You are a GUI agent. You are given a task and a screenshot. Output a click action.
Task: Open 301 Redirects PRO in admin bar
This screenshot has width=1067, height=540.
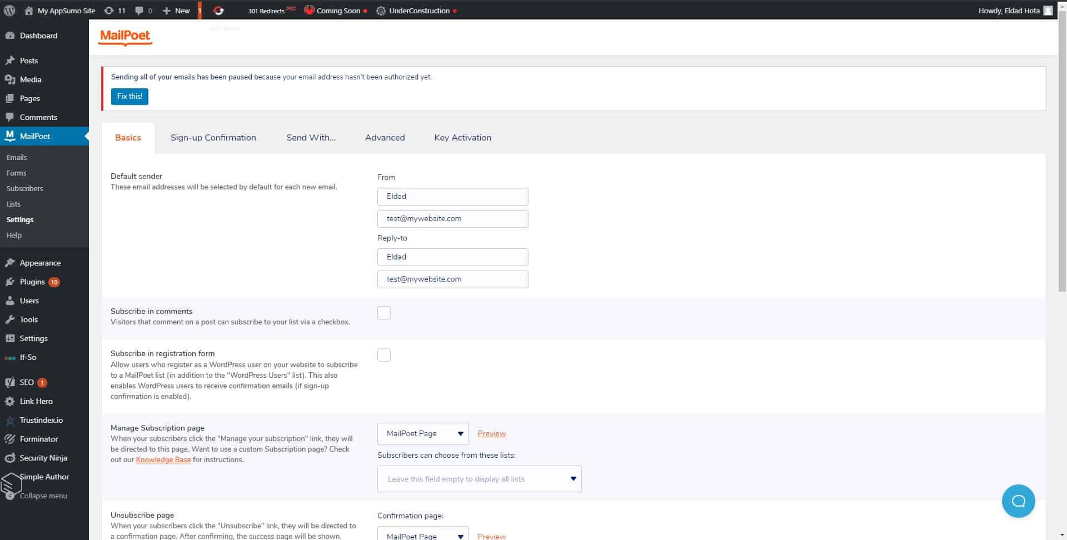(x=271, y=11)
